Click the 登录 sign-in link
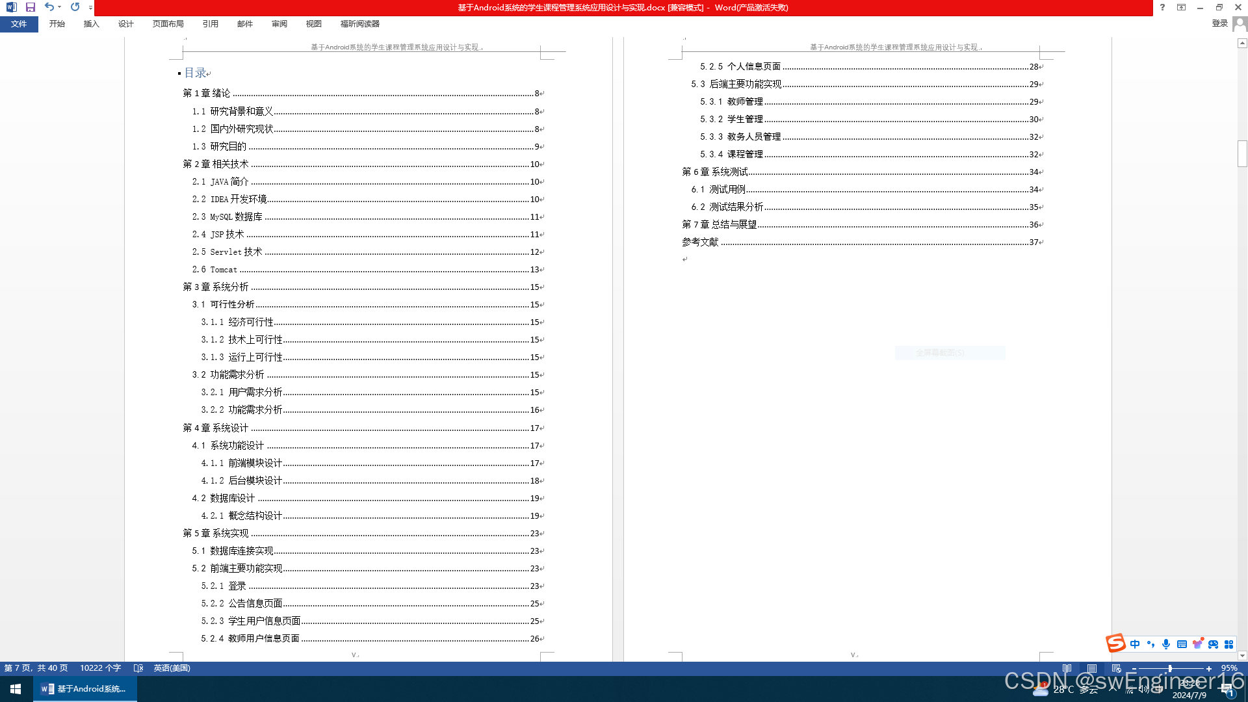 point(1219,23)
